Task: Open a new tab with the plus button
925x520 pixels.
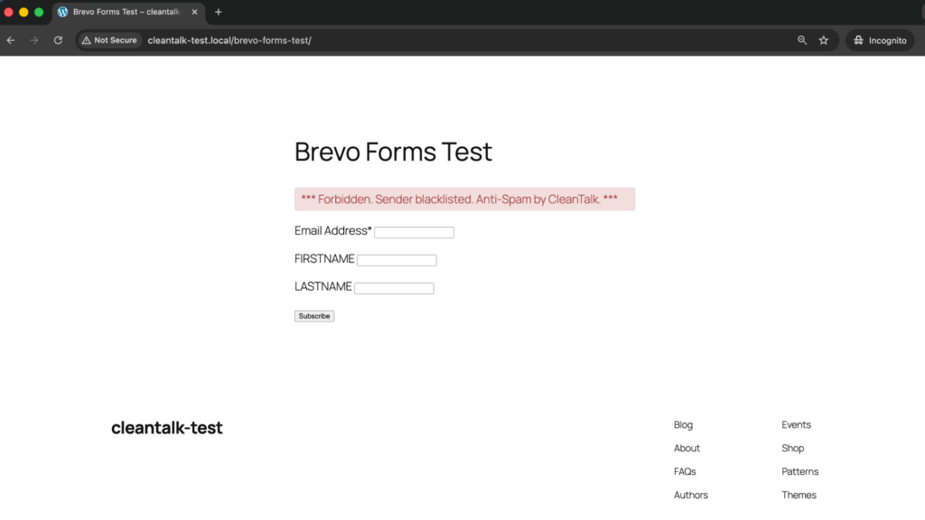Action: tap(219, 12)
